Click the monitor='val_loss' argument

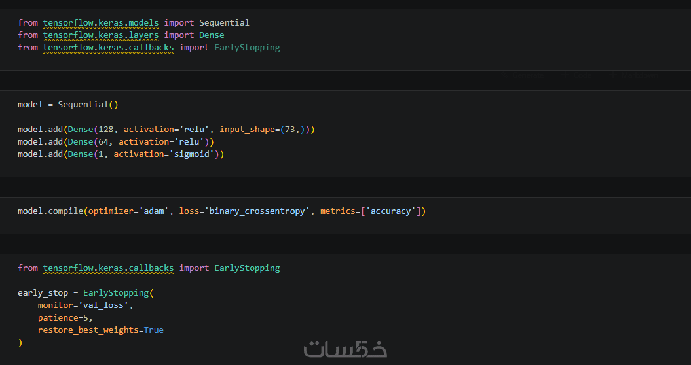coord(86,305)
